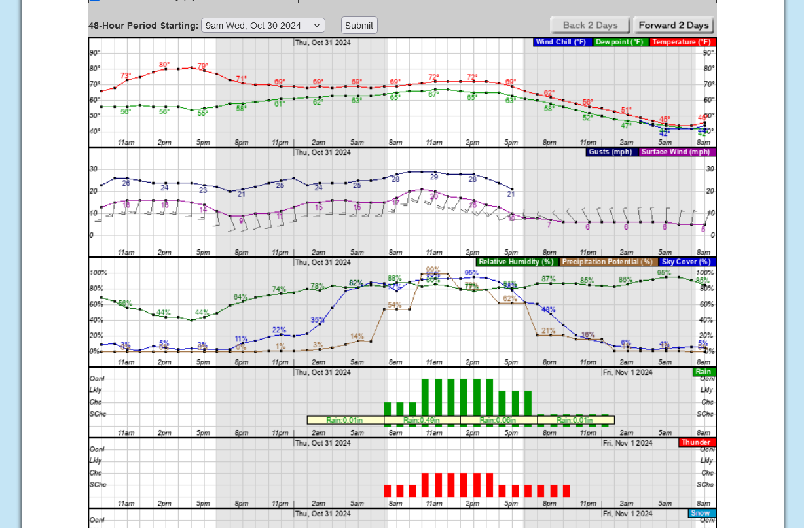This screenshot has width=804, height=528.
Task: Click the '48-Hour Period Starting:' label
Action: pyautogui.click(x=143, y=26)
